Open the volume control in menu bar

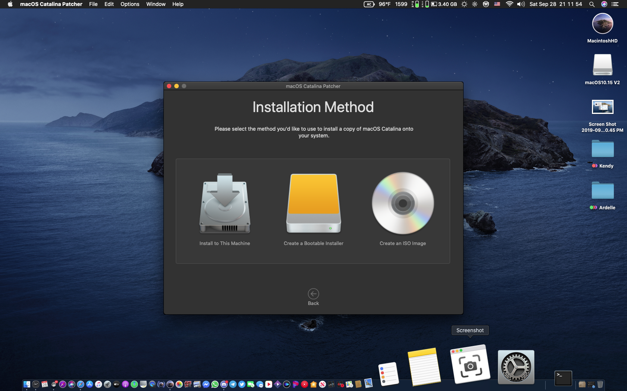click(x=521, y=4)
